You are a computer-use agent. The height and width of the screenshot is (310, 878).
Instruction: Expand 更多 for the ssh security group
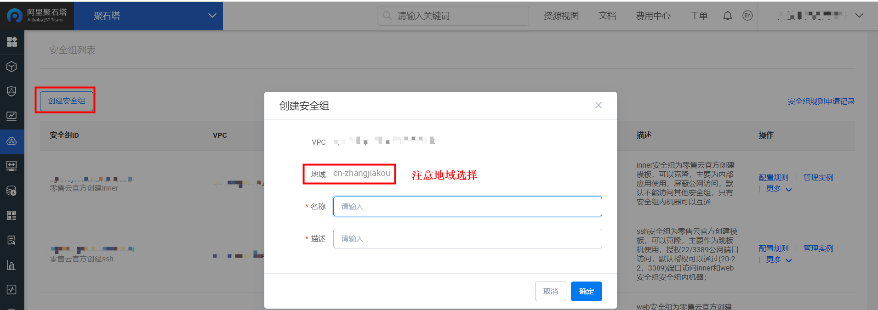click(779, 260)
